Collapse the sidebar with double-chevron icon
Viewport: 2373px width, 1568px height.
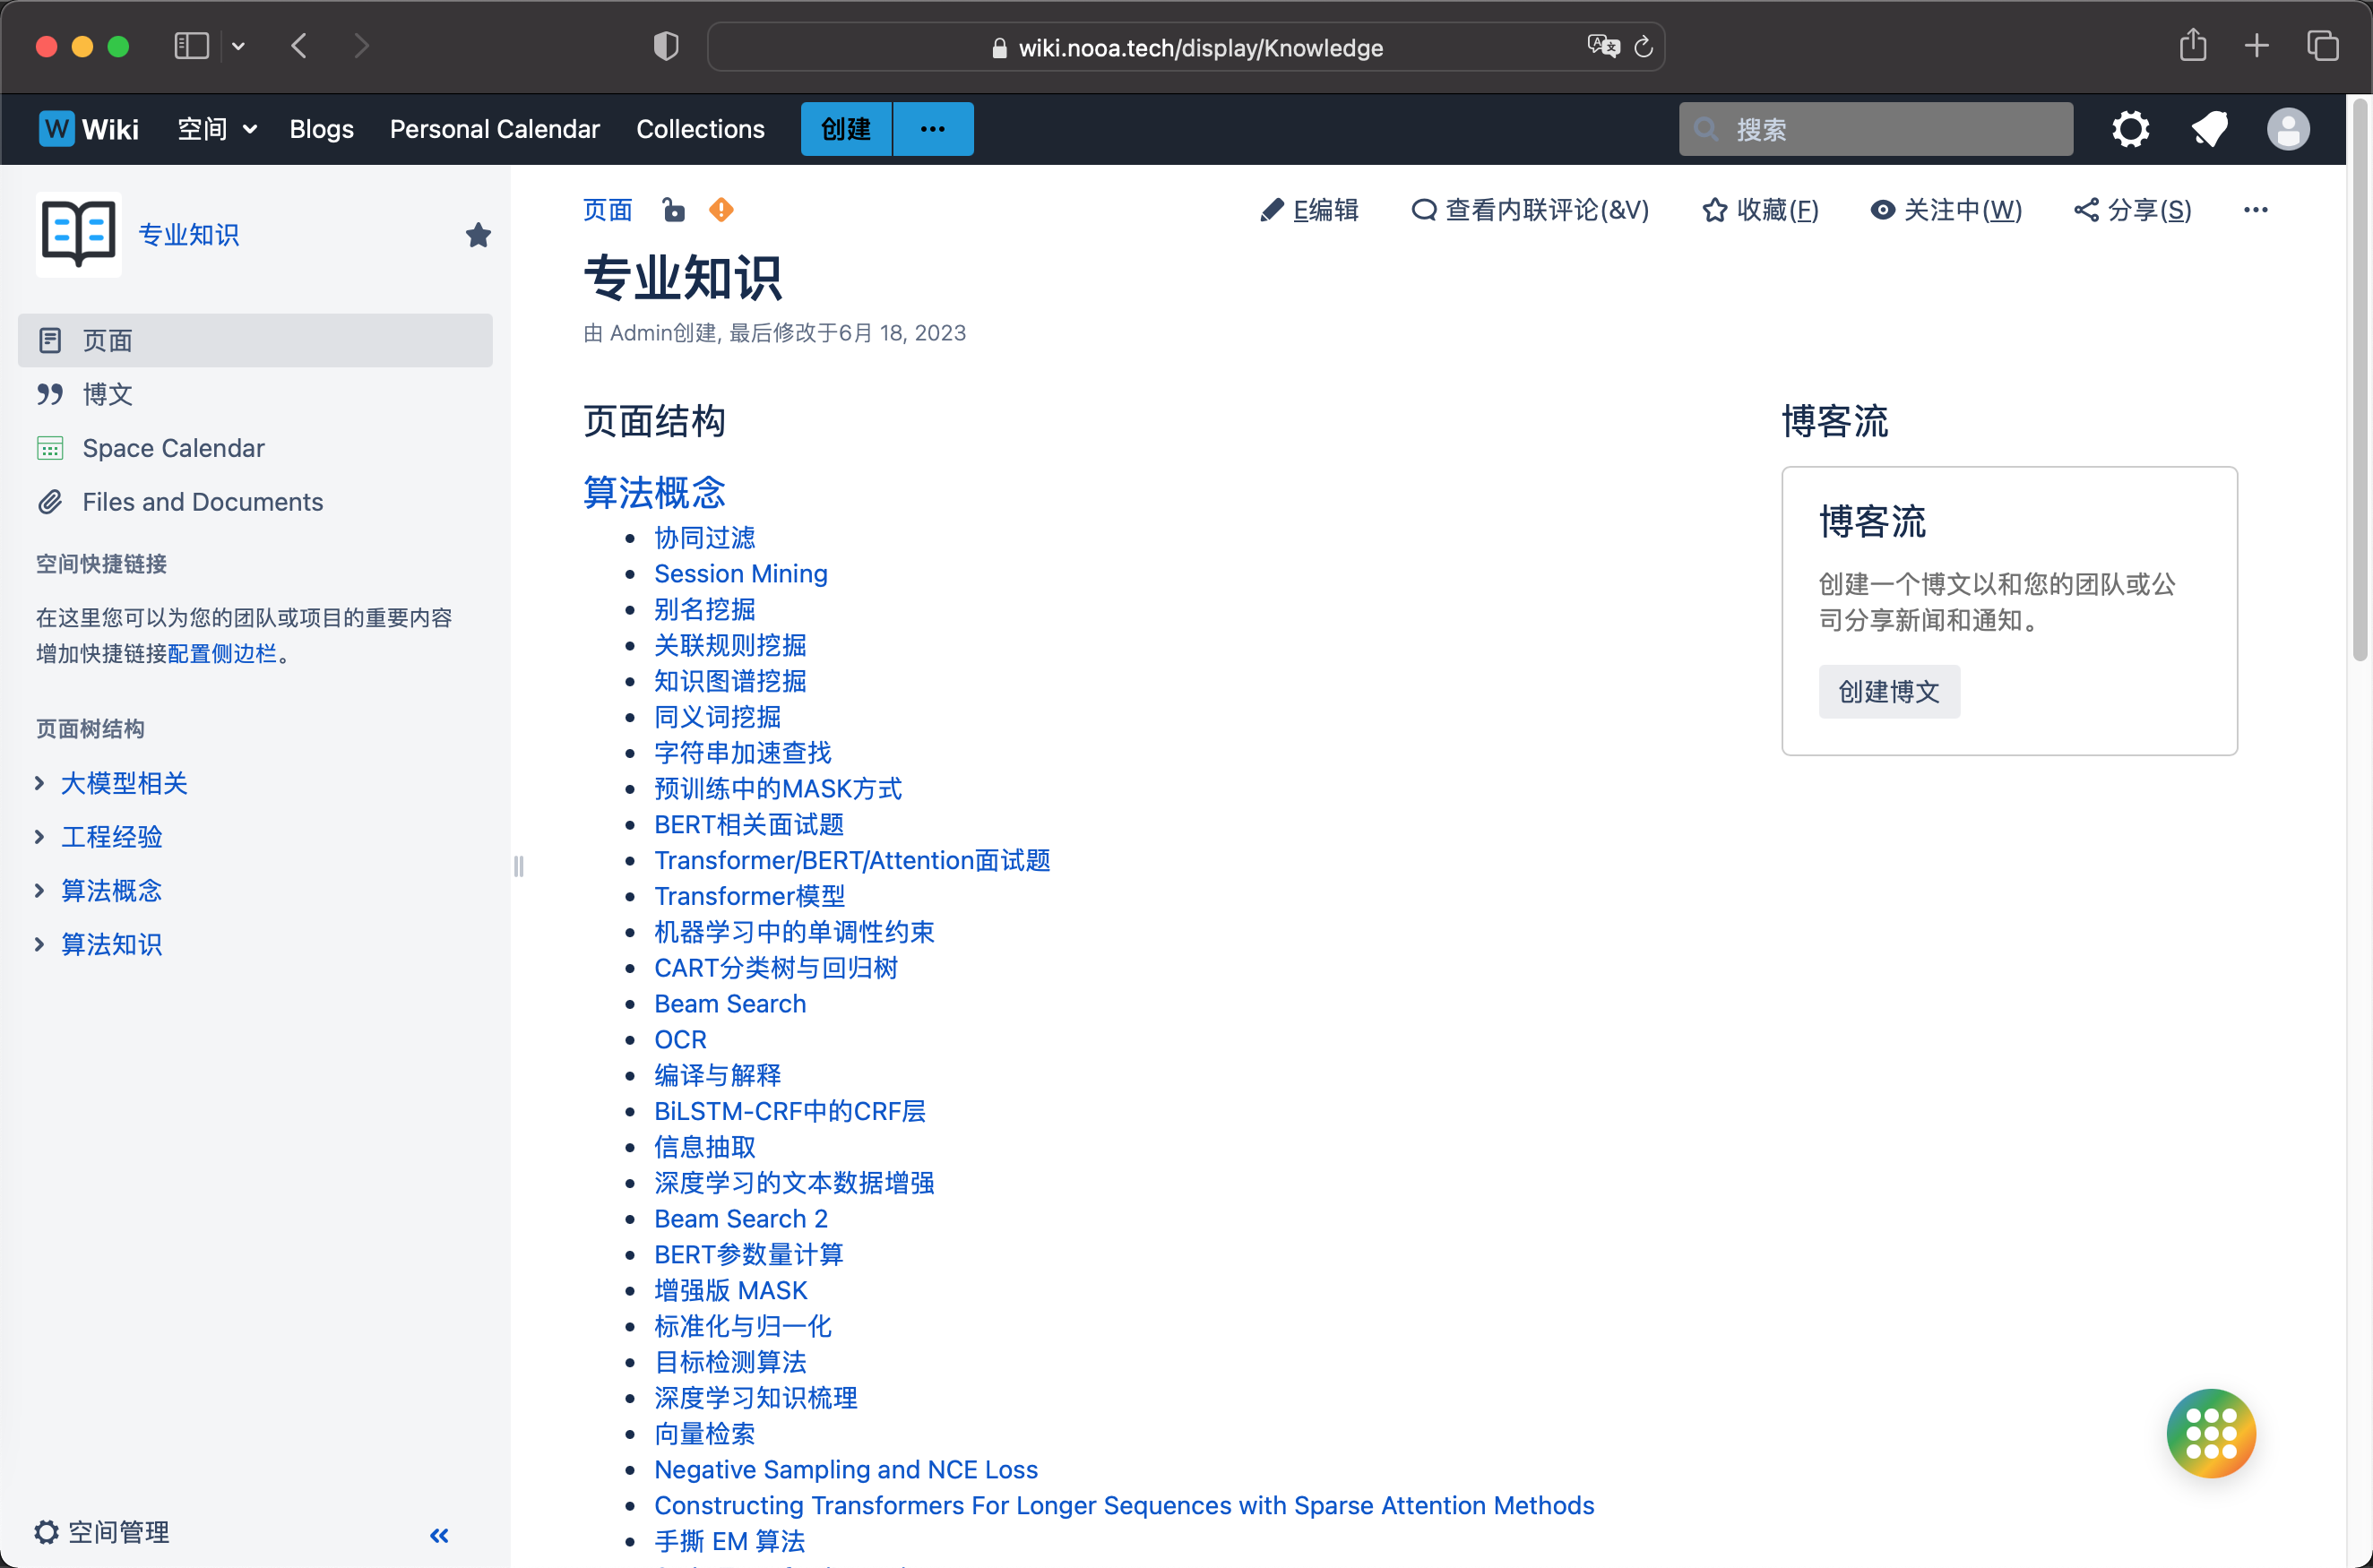coord(439,1535)
